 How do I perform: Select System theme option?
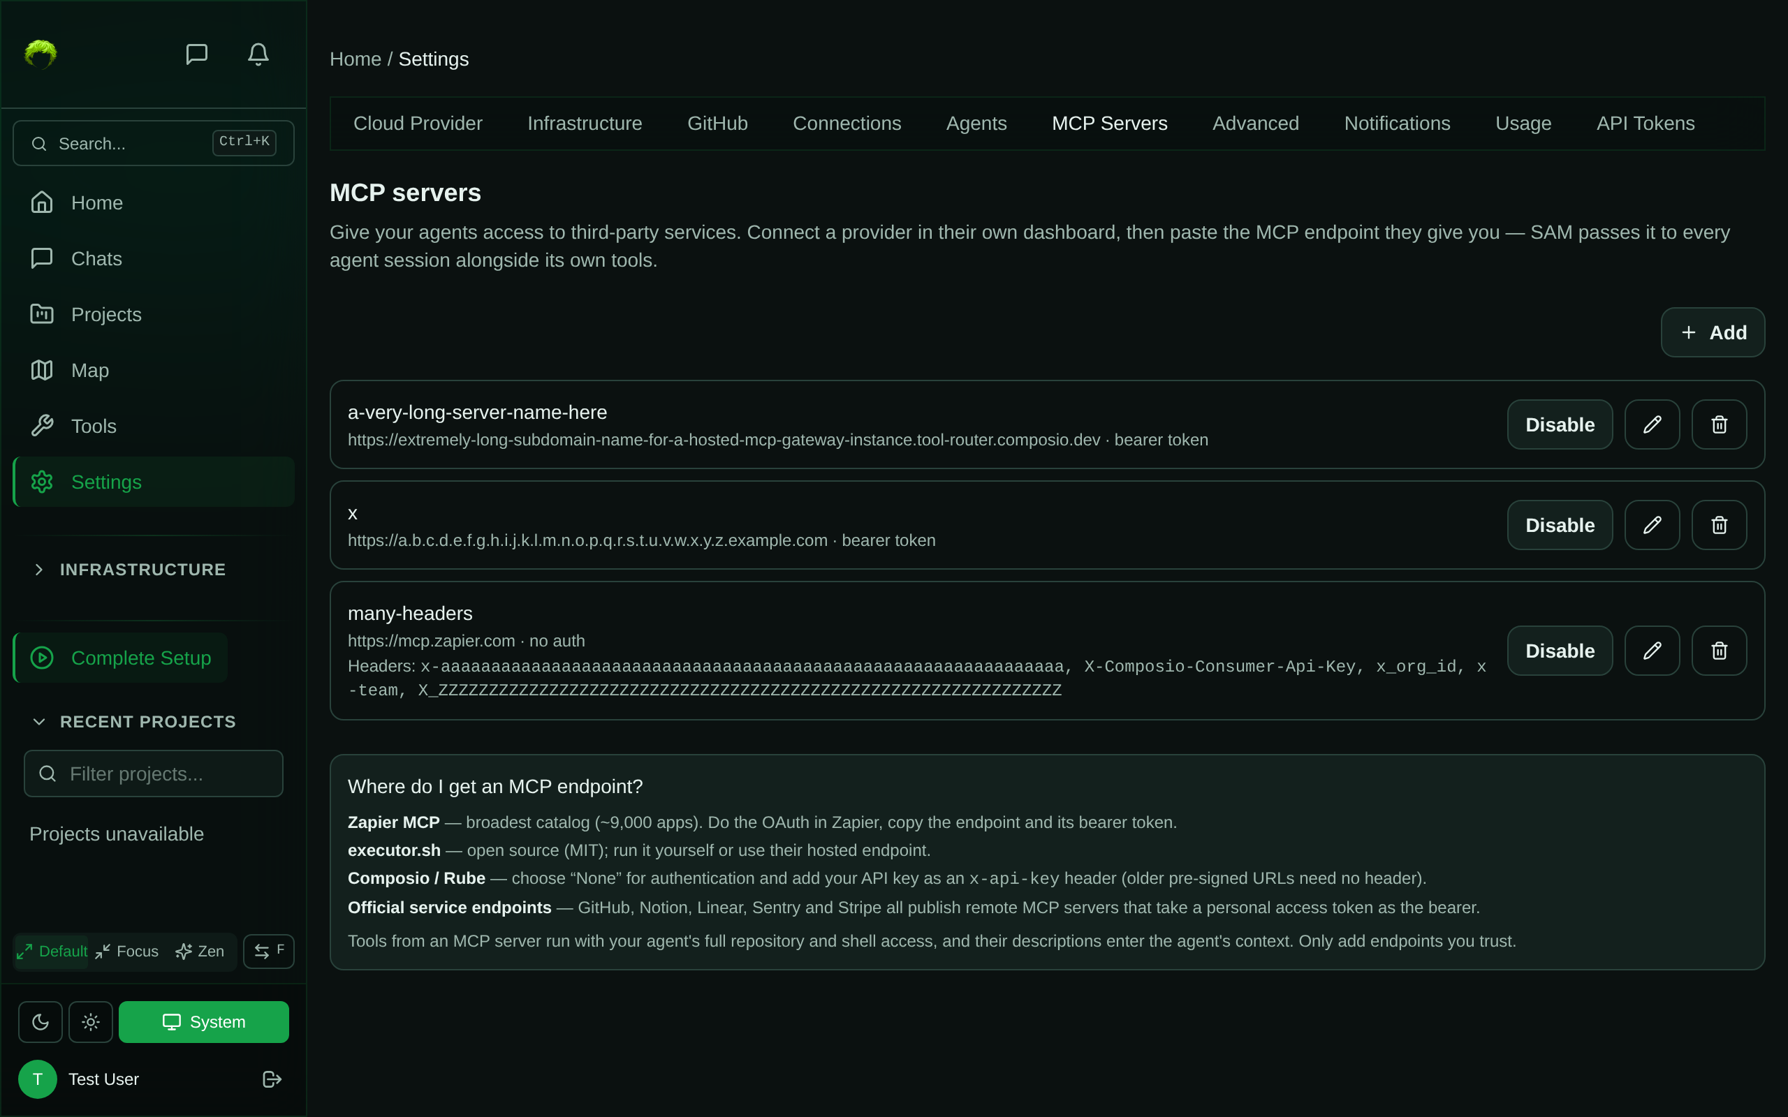(x=204, y=1021)
